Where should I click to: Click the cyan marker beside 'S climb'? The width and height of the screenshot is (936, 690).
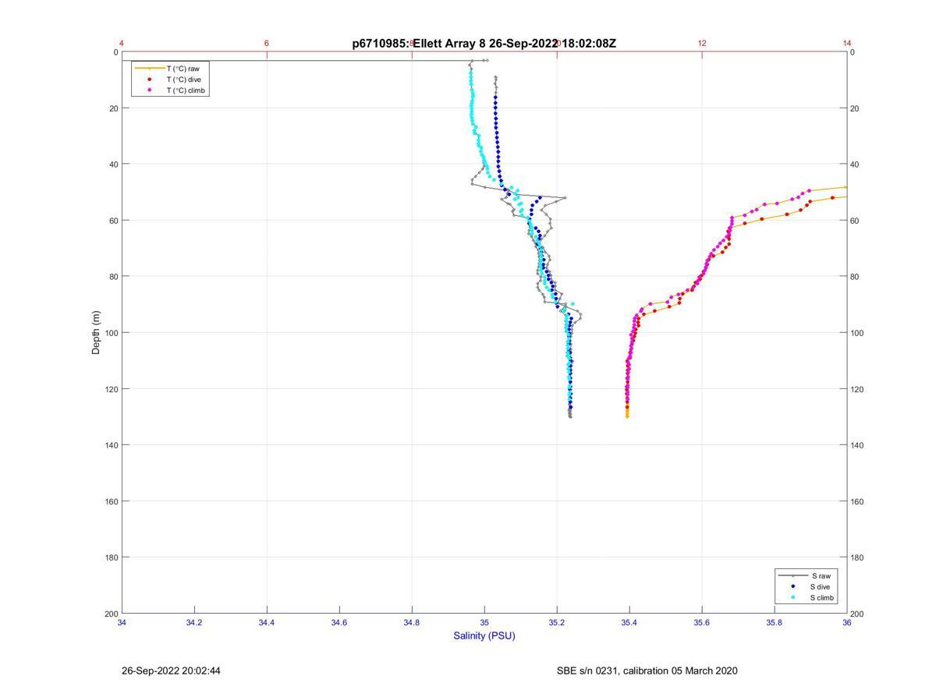click(792, 598)
